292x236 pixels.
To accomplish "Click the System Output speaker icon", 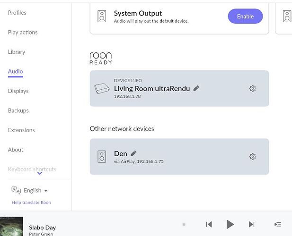I will [102, 17].
